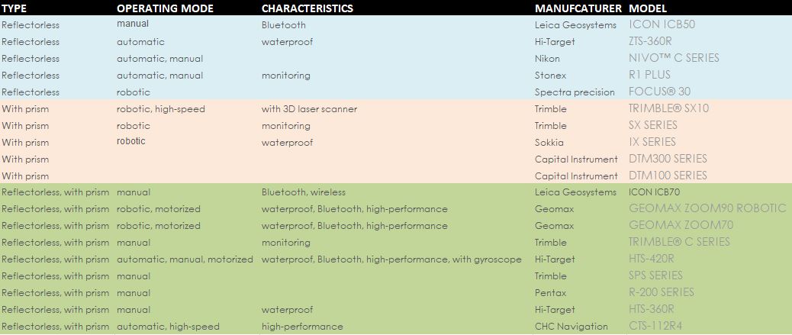The height and width of the screenshot is (335, 792).
Task: Click the 'automatic, manual, motorized' cell
Action: (185, 259)
